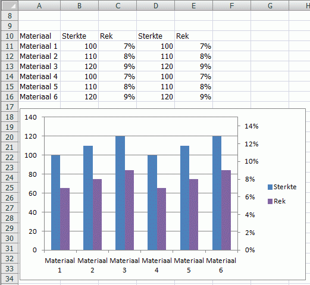Image resolution: width=310 pixels, height=285 pixels.
Task: Click cell D16 showing 120
Action: tap(155, 97)
